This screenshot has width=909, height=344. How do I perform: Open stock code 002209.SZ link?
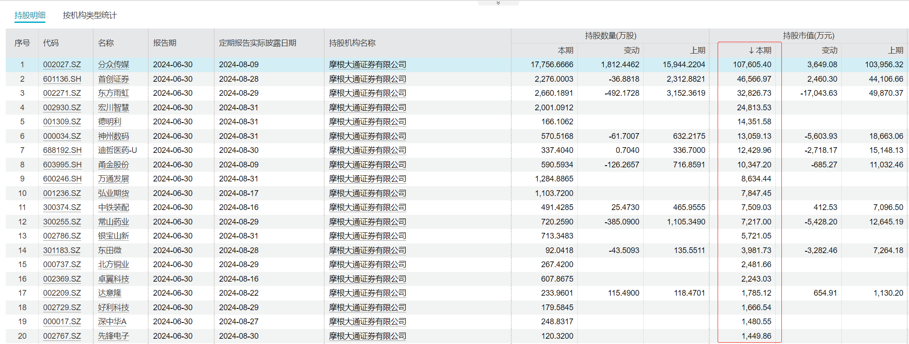[62, 293]
